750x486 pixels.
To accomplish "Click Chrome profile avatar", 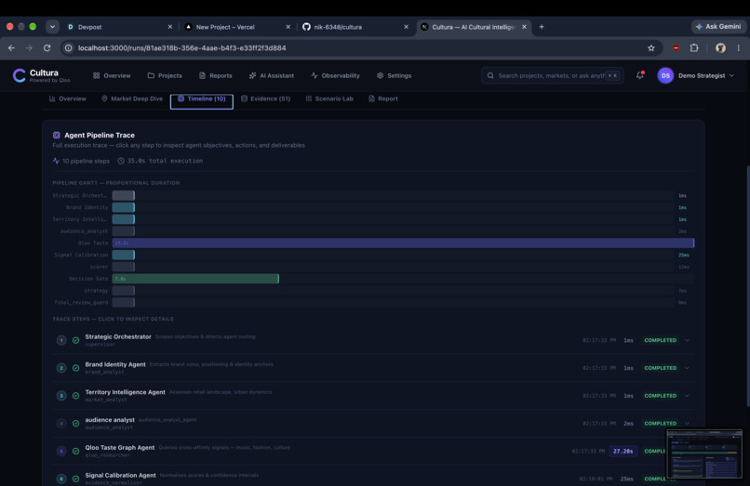I will pyautogui.click(x=720, y=47).
